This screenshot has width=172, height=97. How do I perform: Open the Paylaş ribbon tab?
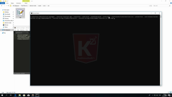coord(12,3)
